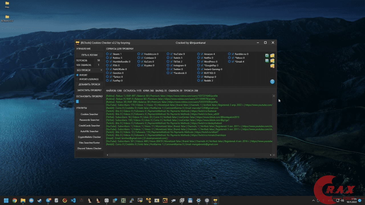
Task: Open File Explorer from the taskbar
Action: click(x=23, y=200)
